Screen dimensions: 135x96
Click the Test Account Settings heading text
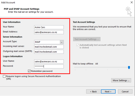(x=84, y=22)
